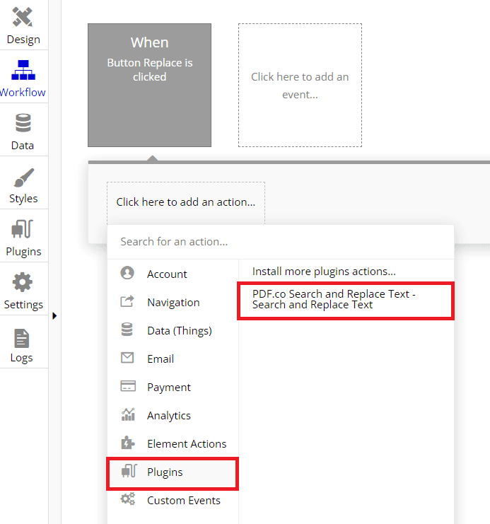This screenshot has height=524, width=490.
Task: Open the Plugins sidebar icon
Action: 23,230
